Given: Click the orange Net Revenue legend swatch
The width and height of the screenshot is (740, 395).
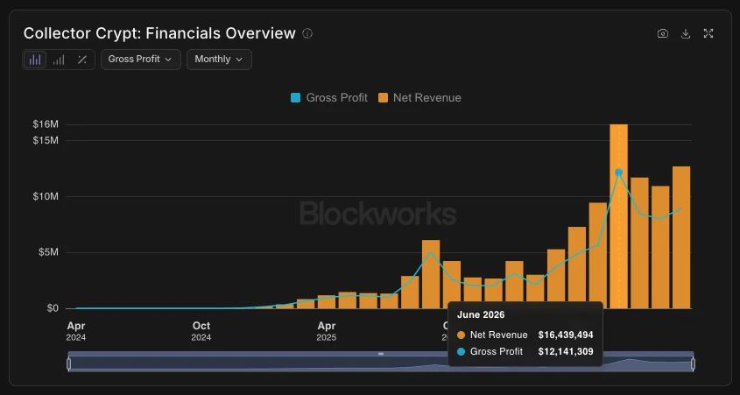Looking at the screenshot, I should (x=383, y=98).
